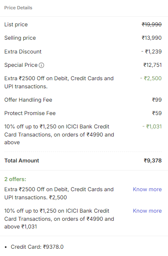
Task: Click the Protect Promise Fee label
Action: pos(30,113)
